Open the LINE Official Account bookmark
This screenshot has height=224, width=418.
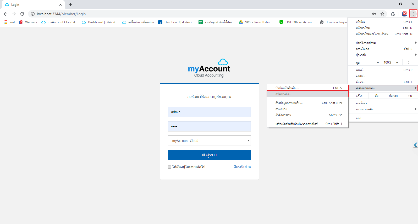coord(297,22)
